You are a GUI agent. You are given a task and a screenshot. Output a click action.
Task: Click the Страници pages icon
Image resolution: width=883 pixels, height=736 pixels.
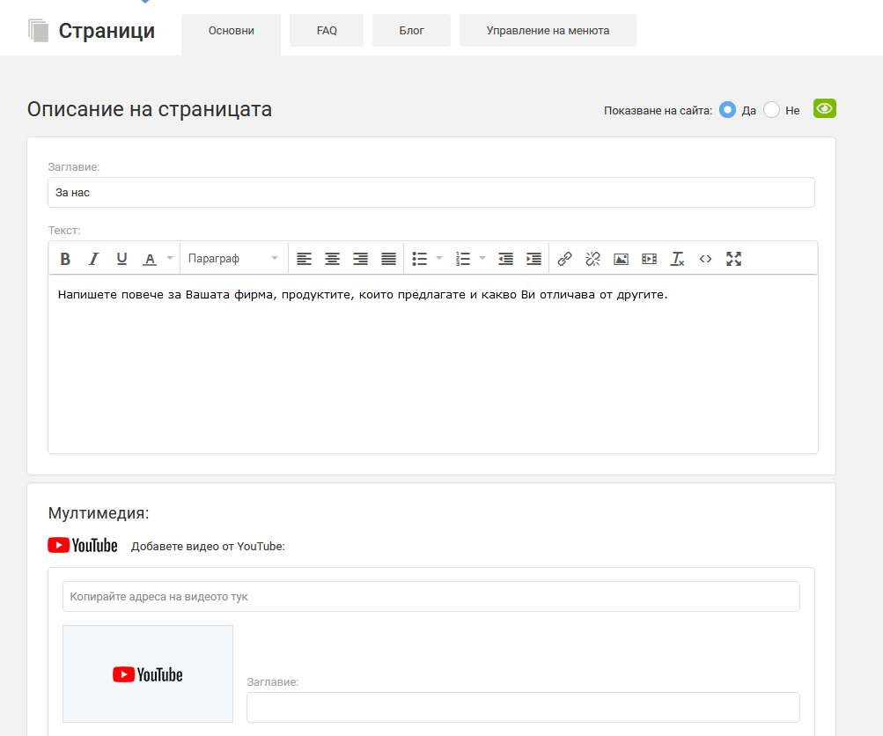coord(38,31)
